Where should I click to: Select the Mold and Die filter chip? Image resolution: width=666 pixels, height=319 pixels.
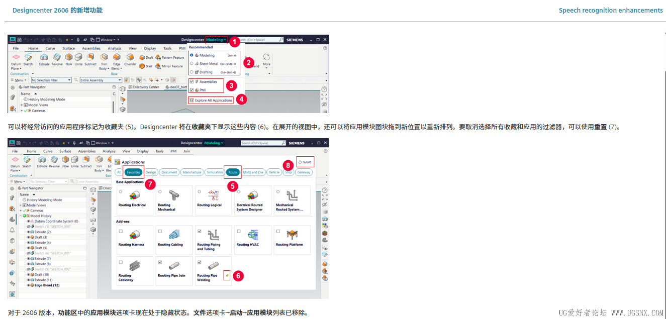point(253,172)
